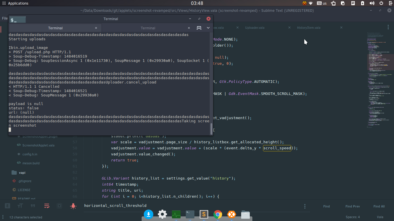Open the File menu in Sublime Text
The height and width of the screenshot is (221, 394).
click(x=5, y=18)
